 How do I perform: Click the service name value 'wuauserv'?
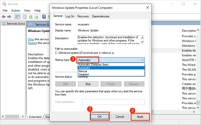click(83, 24)
